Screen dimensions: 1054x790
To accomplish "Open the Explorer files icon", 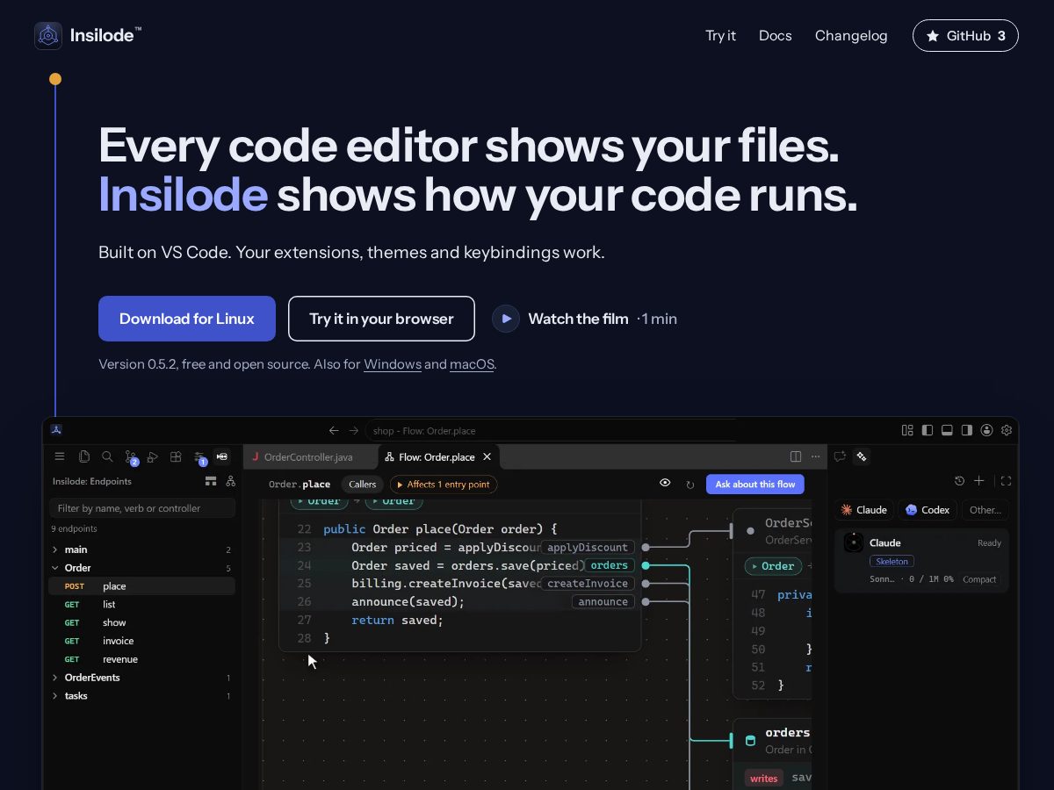I will [84, 456].
